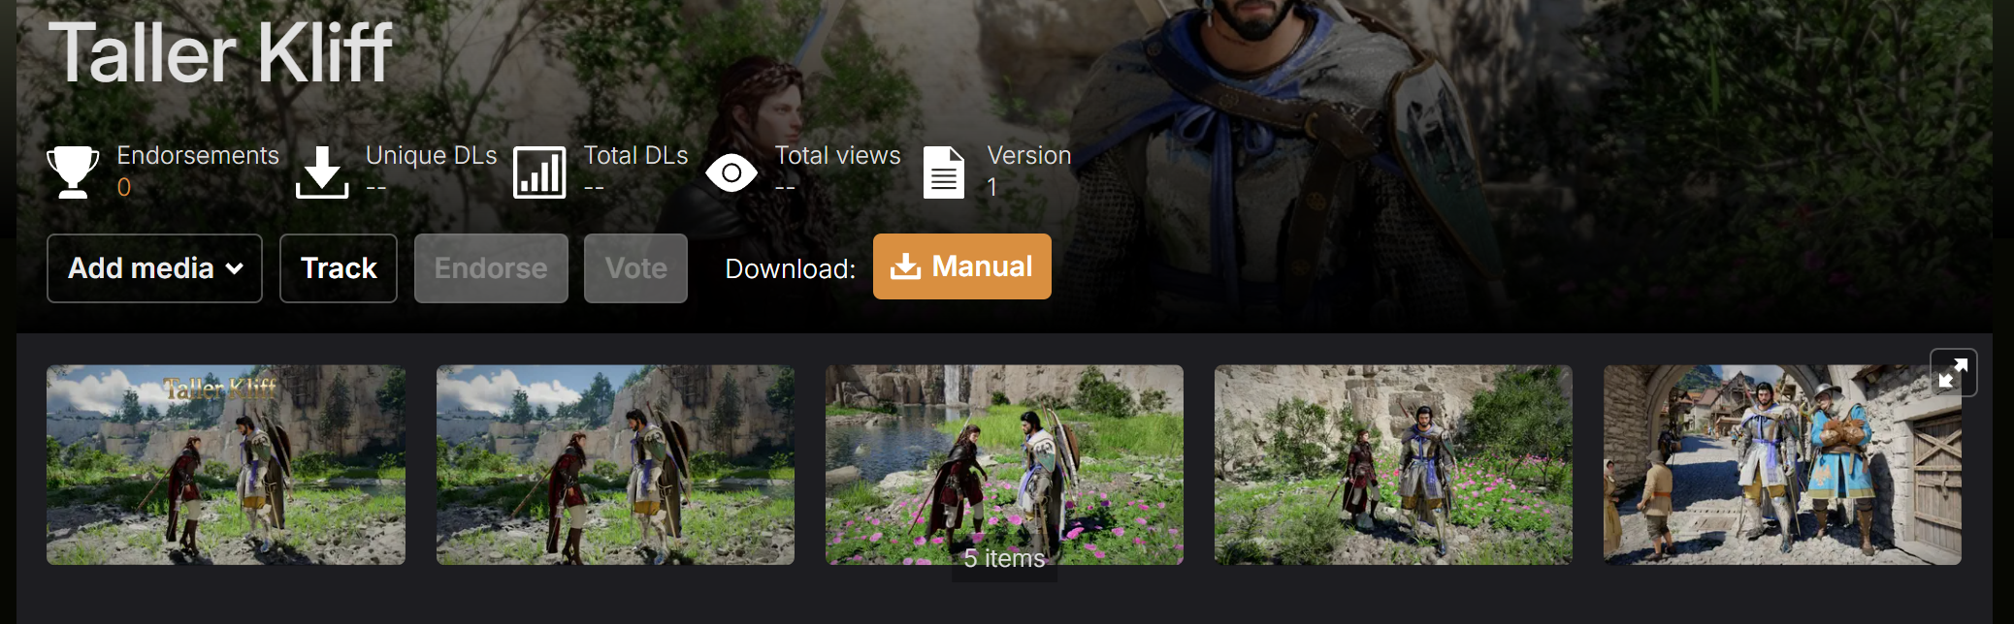Open first thumbnail with Taller Kliff title
Image resolution: width=2014 pixels, height=624 pixels.
pyautogui.click(x=226, y=465)
